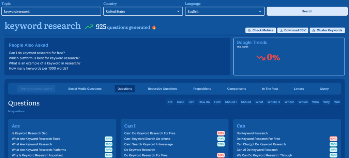
Task: Open the Letters tab
Action: tap(299, 89)
